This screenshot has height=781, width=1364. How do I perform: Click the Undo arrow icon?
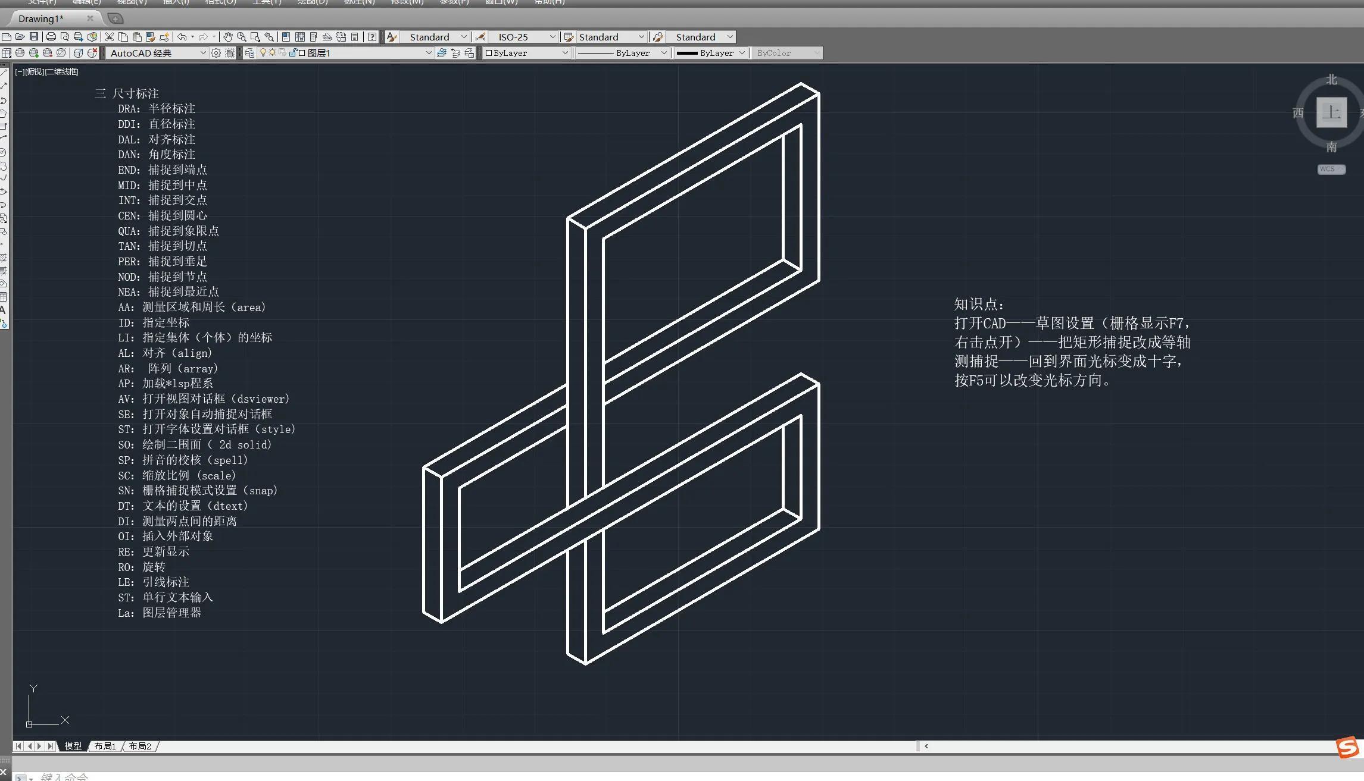(182, 37)
